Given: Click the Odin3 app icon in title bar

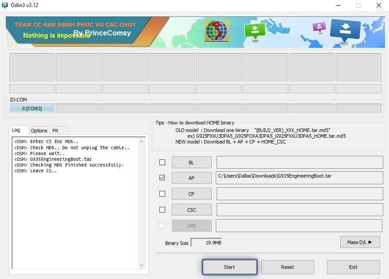Looking at the screenshot, I should [x=5, y=5].
